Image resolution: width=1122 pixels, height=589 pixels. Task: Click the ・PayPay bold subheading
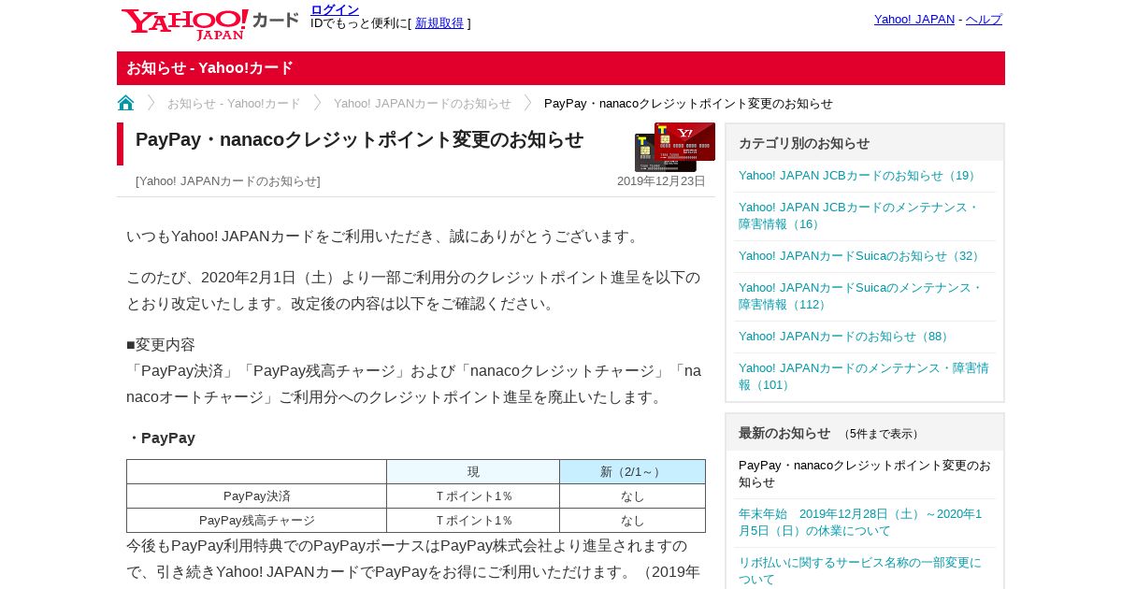coord(161,438)
